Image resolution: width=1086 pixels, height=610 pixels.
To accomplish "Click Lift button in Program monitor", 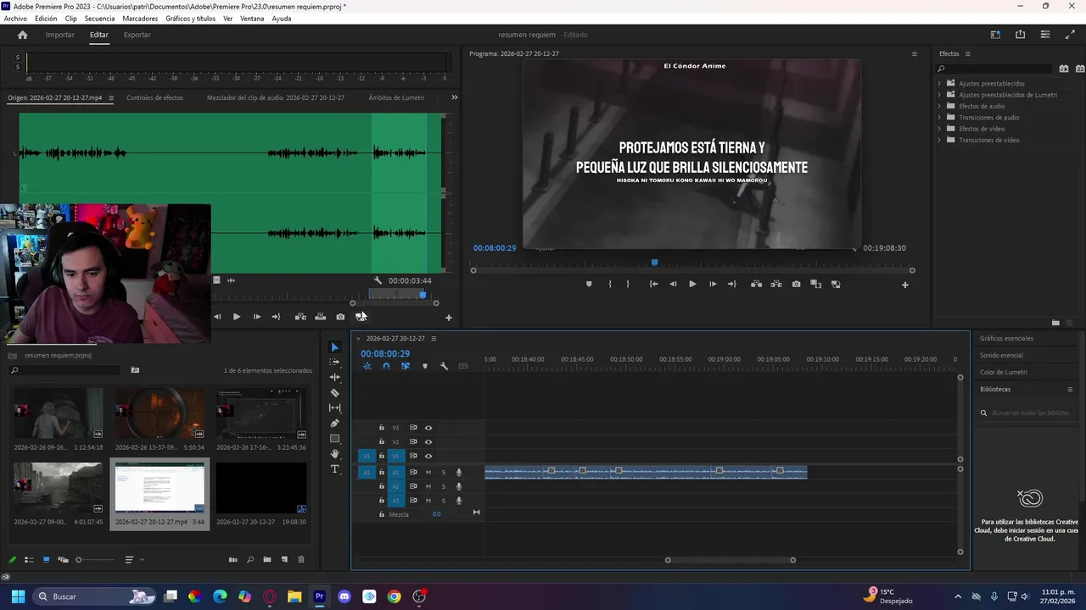I will (x=756, y=284).
